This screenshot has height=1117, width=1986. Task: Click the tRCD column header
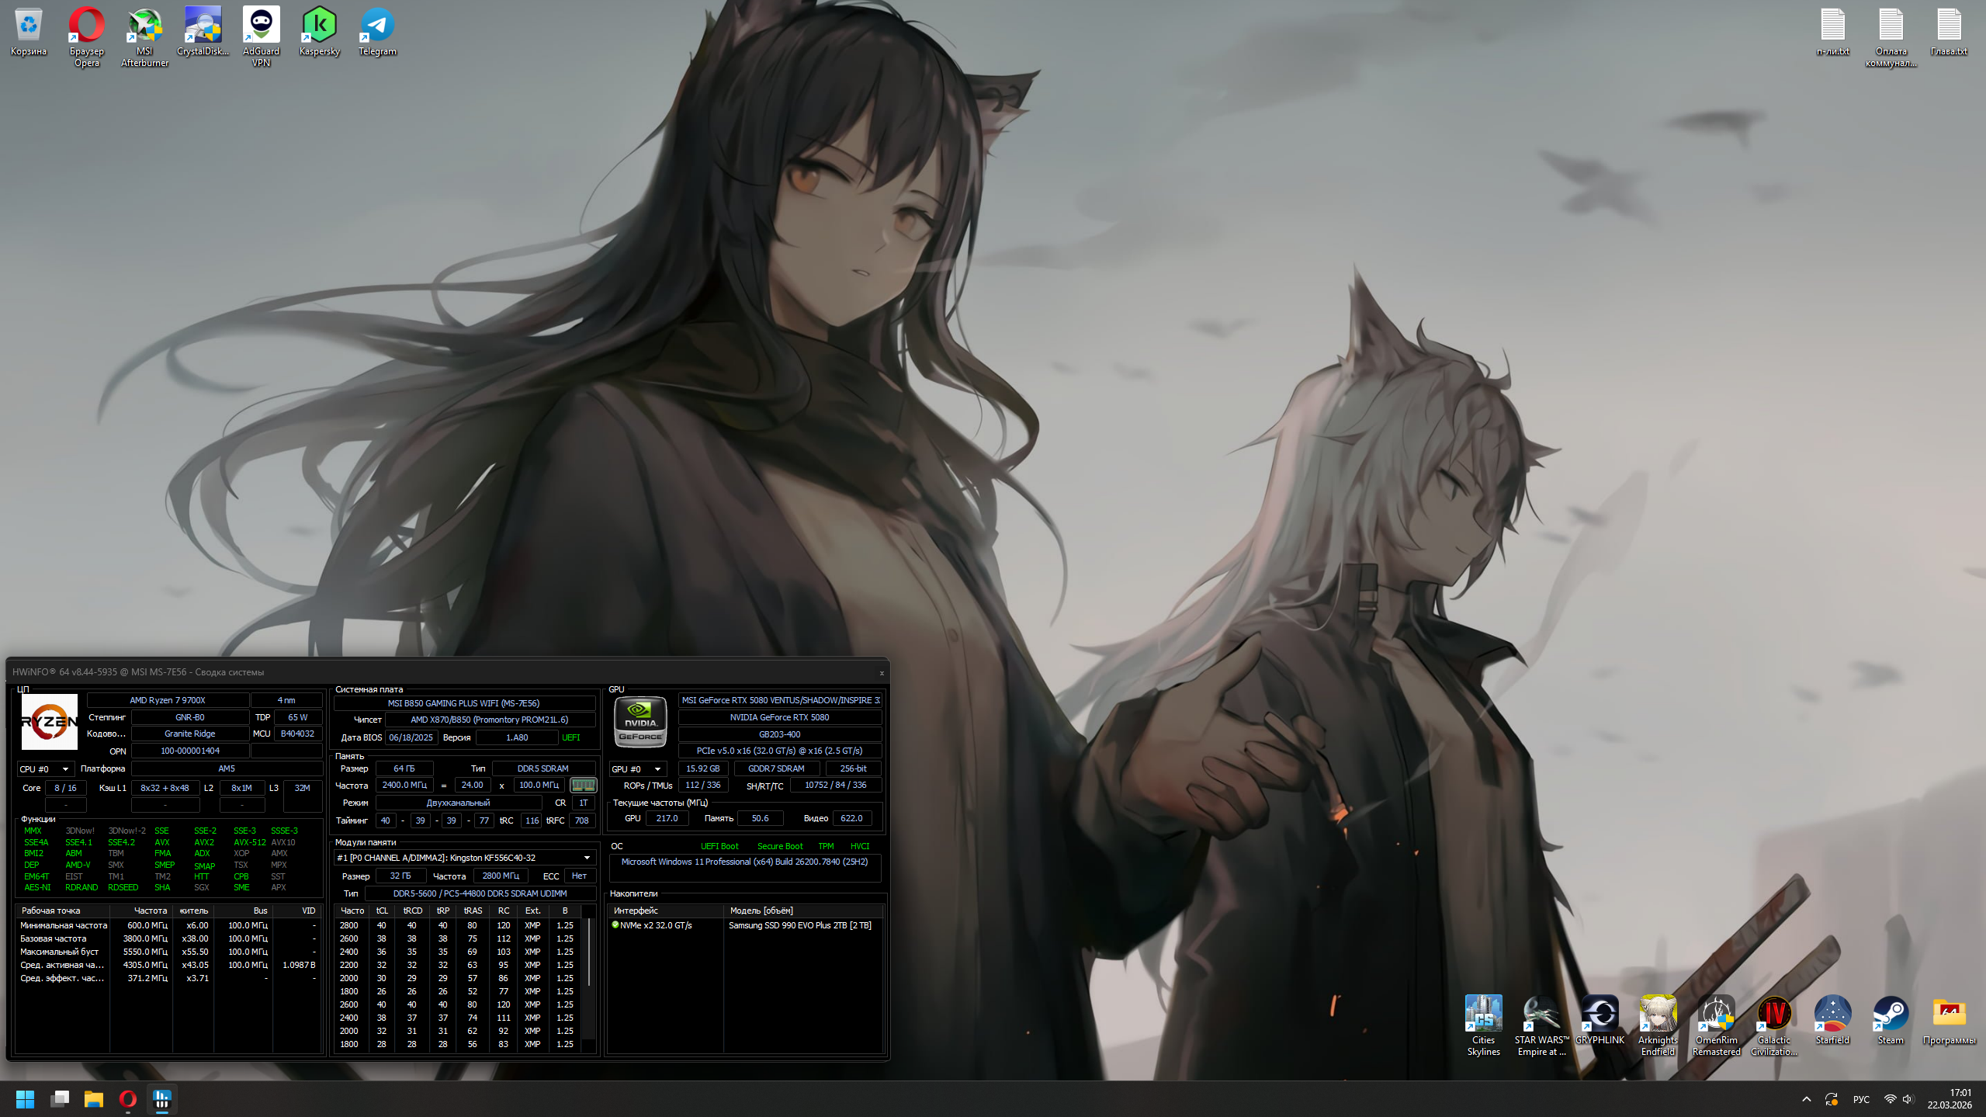[412, 911]
